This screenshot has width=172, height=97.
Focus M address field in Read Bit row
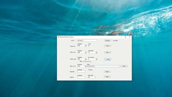81,71
